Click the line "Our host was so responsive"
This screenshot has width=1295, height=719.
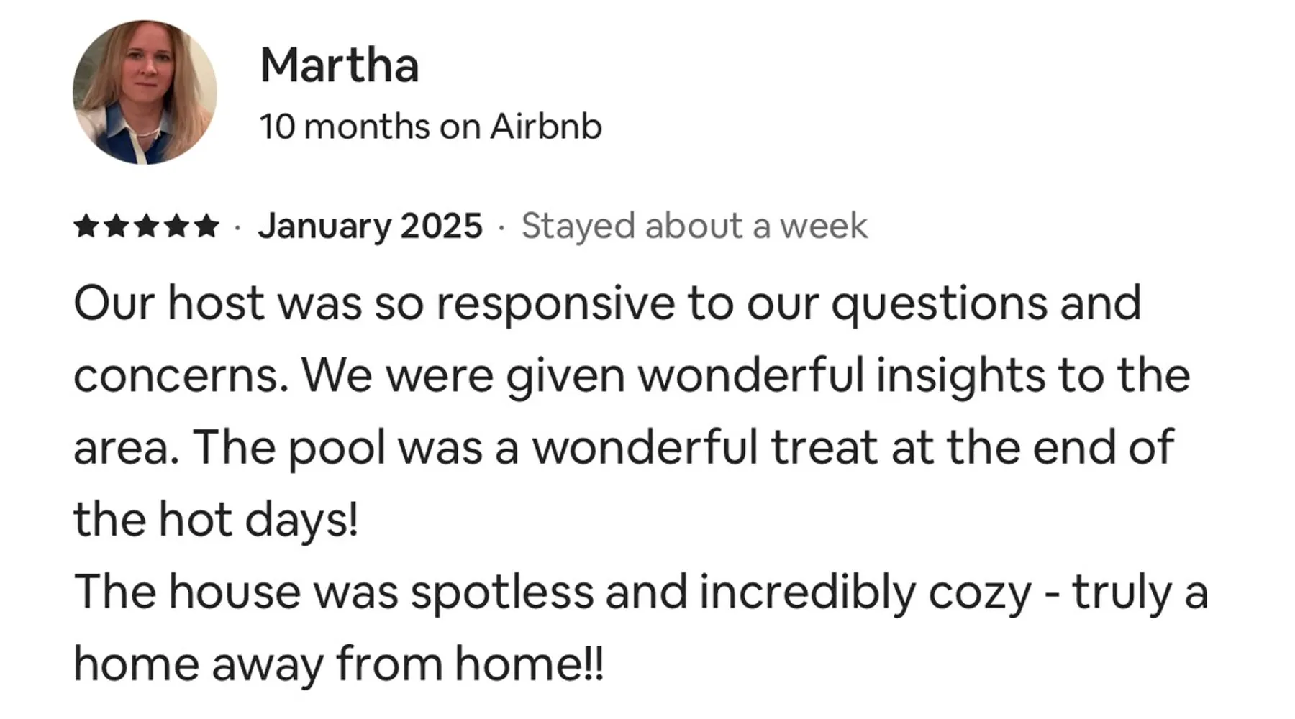click(x=606, y=303)
